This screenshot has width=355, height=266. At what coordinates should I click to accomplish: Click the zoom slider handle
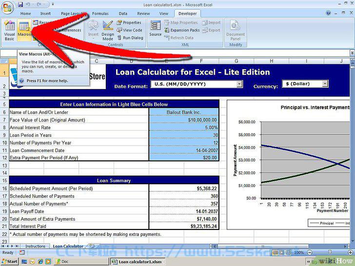coord(330,252)
